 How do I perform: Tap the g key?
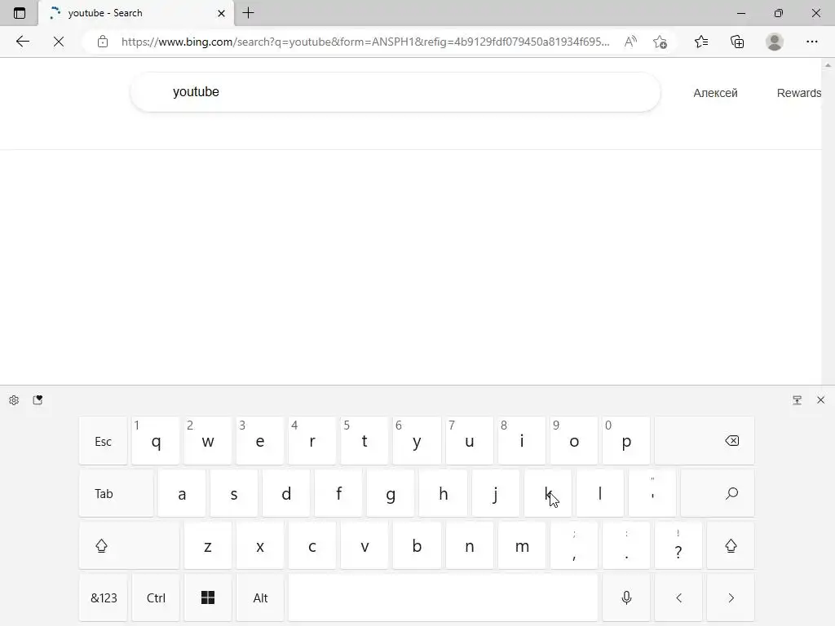pos(391,493)
